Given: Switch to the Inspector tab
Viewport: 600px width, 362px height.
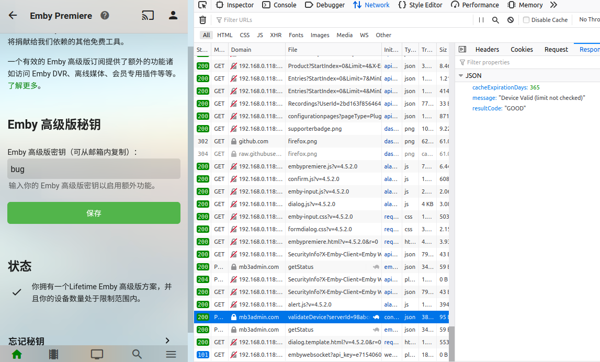Looking at the screenshot, I should (x=234, y=5).
